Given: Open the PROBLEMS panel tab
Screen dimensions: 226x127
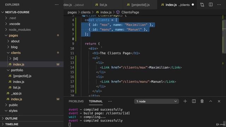Looking at the screenshot, I should [76, 101].
